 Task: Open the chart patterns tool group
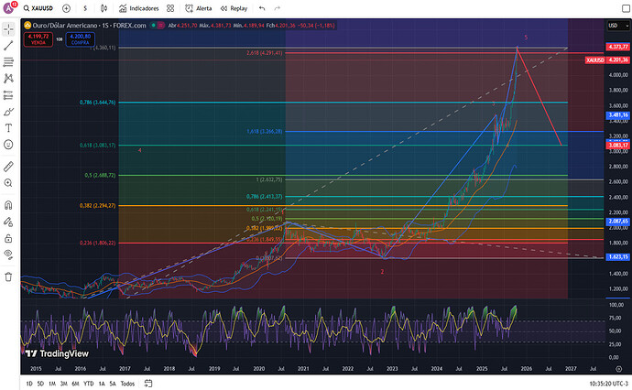click(x=8, y=79)
